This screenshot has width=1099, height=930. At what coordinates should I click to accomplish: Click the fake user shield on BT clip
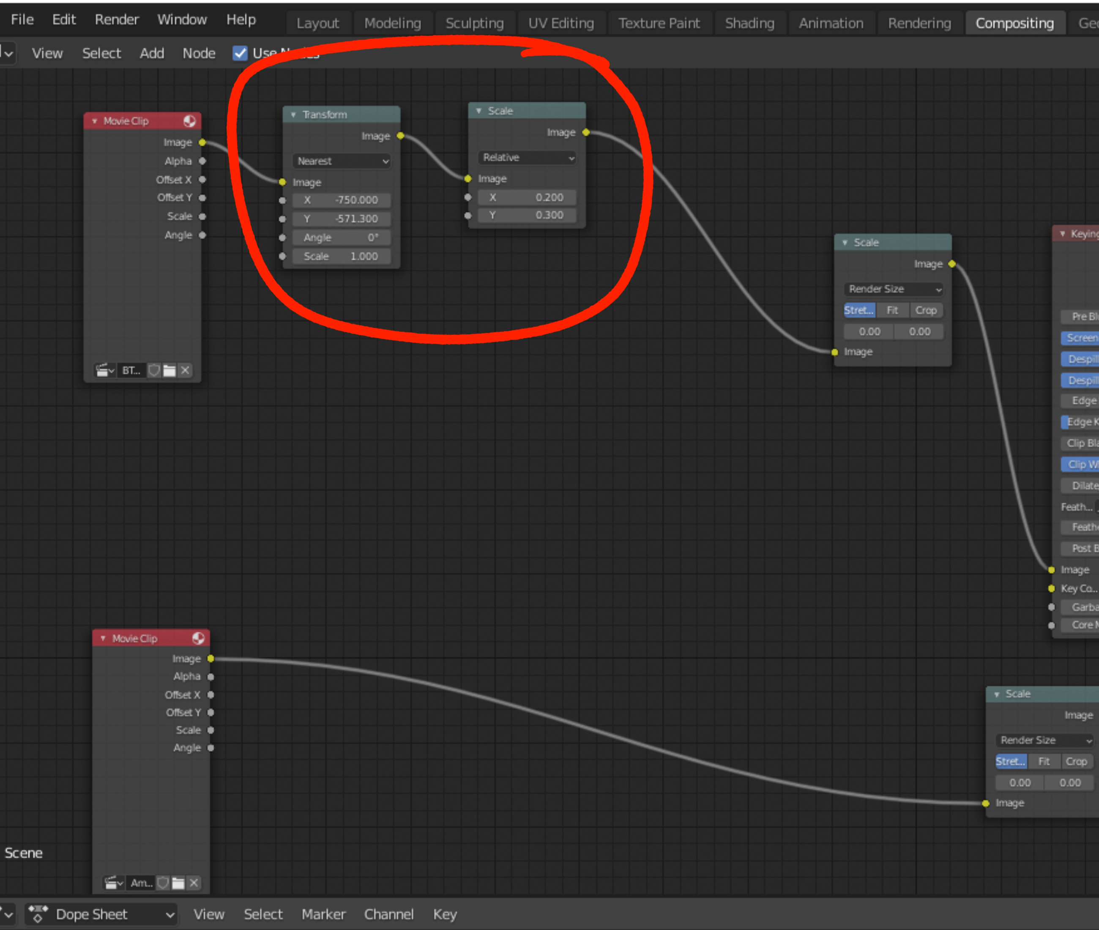[x=154, y=371]
